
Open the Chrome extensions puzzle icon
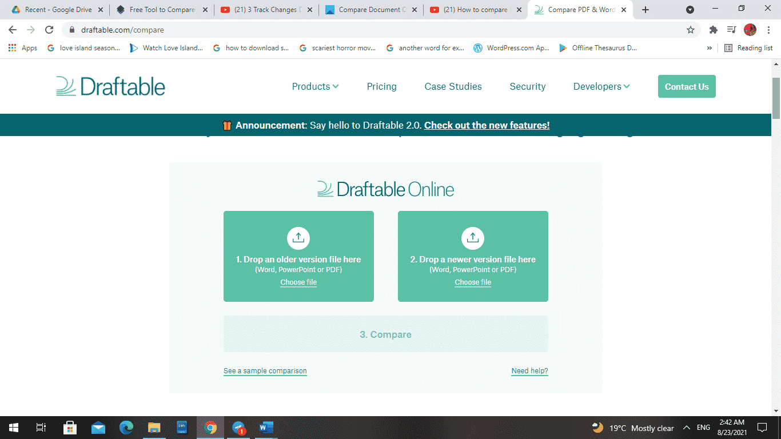[x=713, y=29]
